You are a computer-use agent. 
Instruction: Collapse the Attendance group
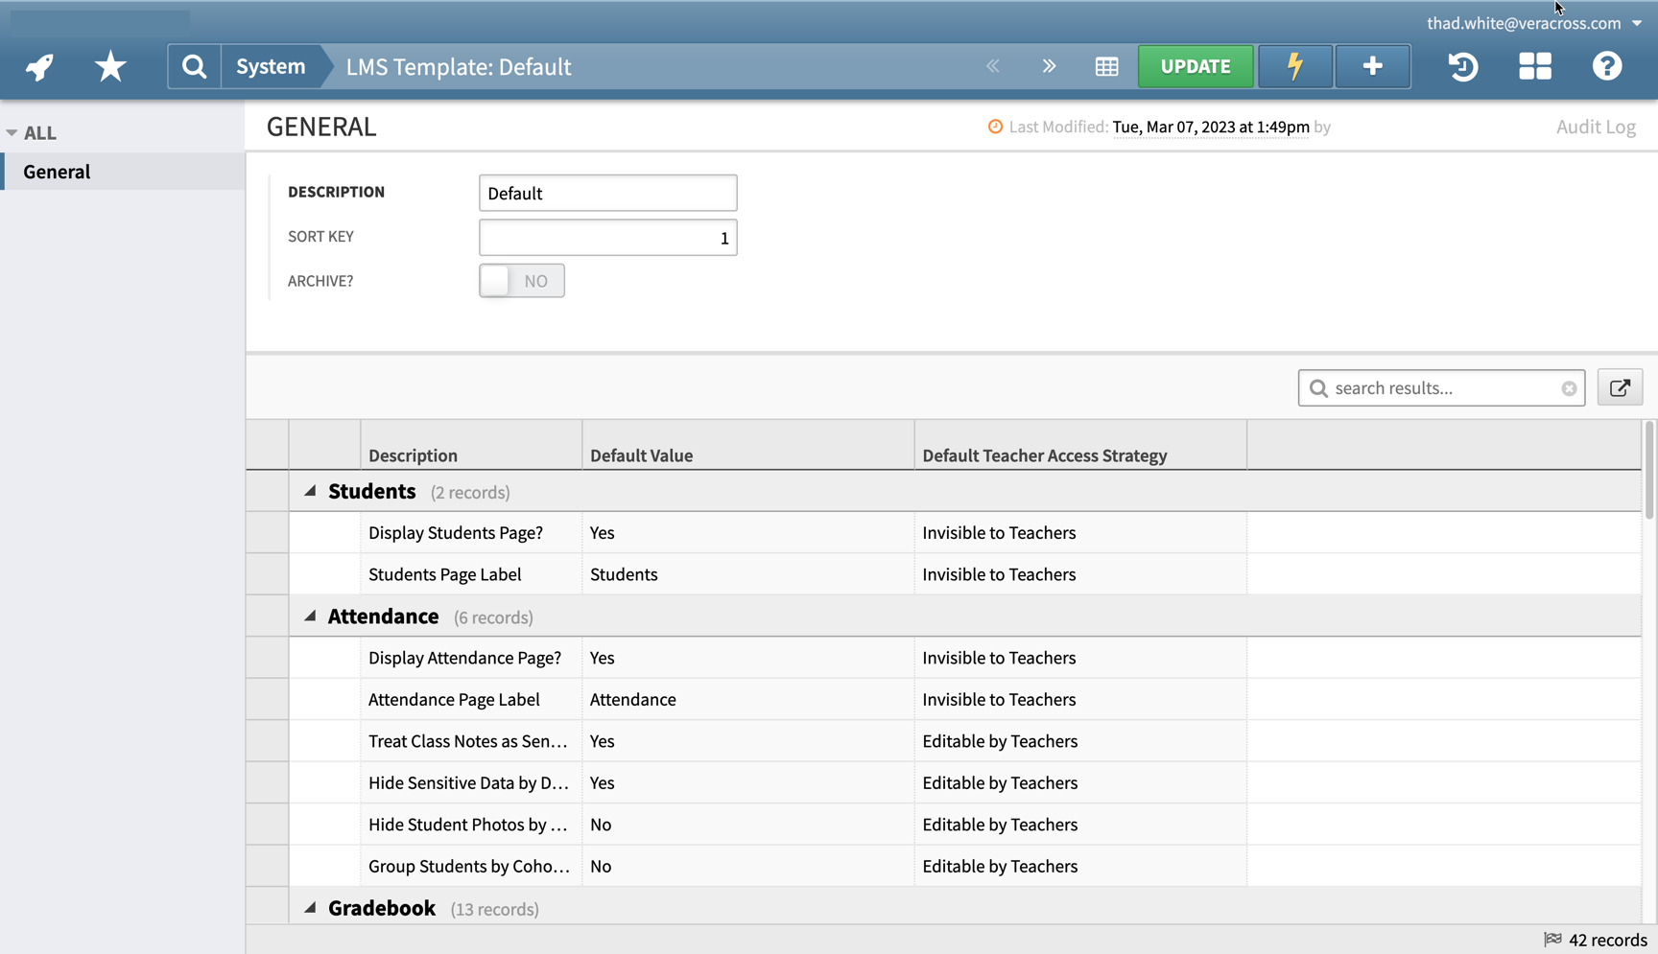(x=310, y=615)
